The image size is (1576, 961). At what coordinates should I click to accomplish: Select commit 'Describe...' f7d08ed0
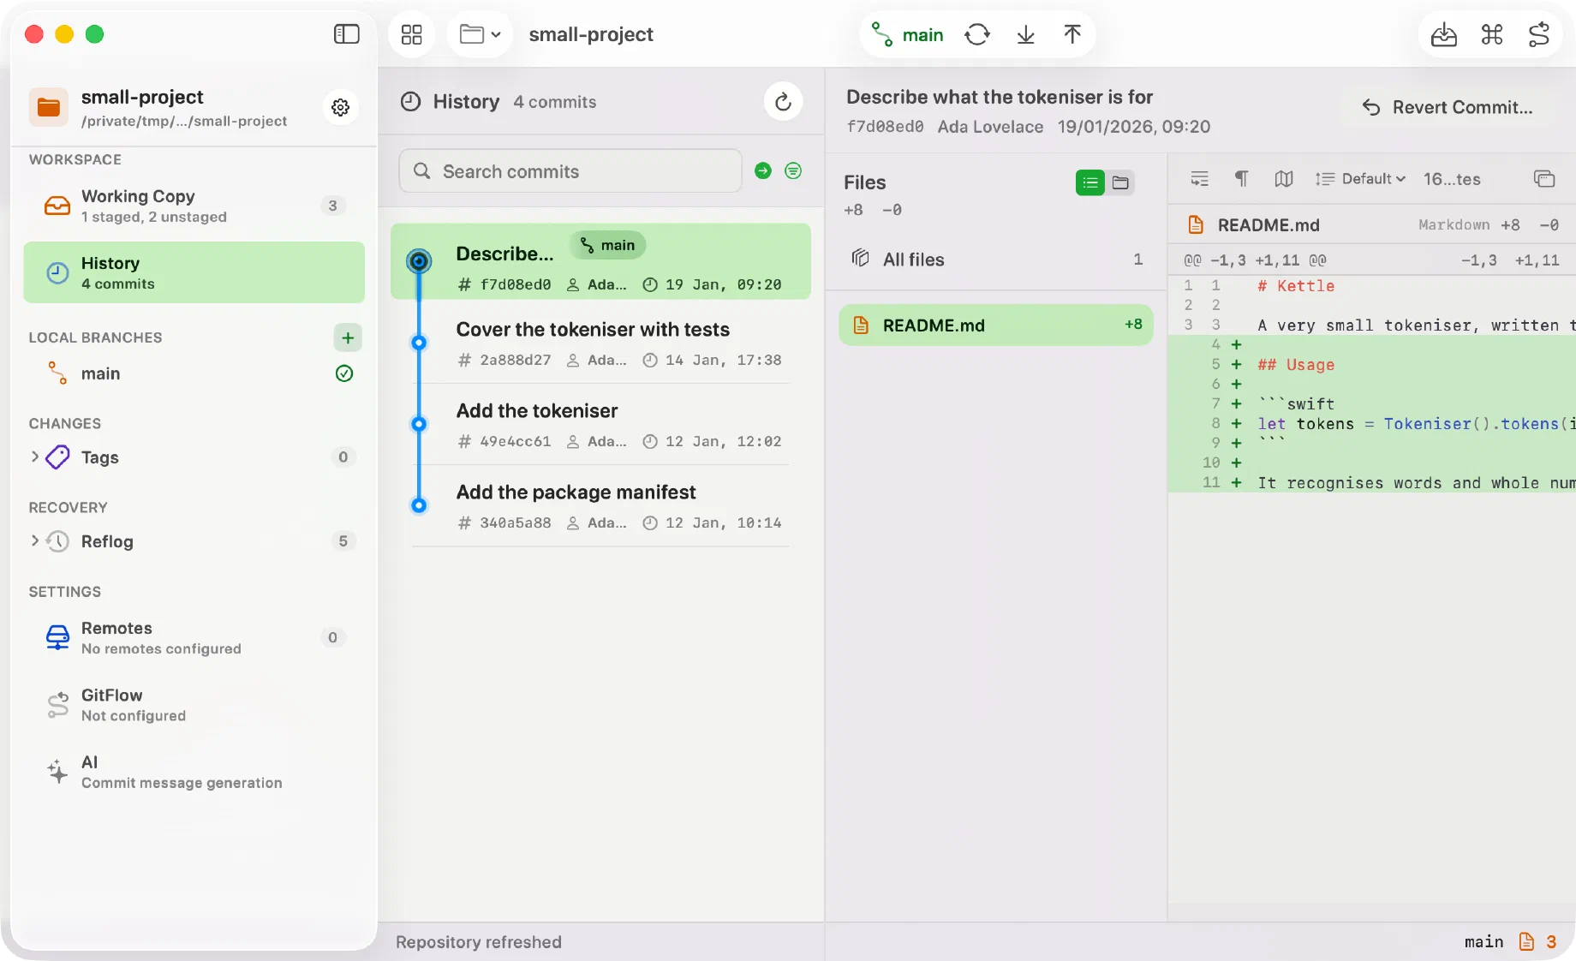coord(600,261)
